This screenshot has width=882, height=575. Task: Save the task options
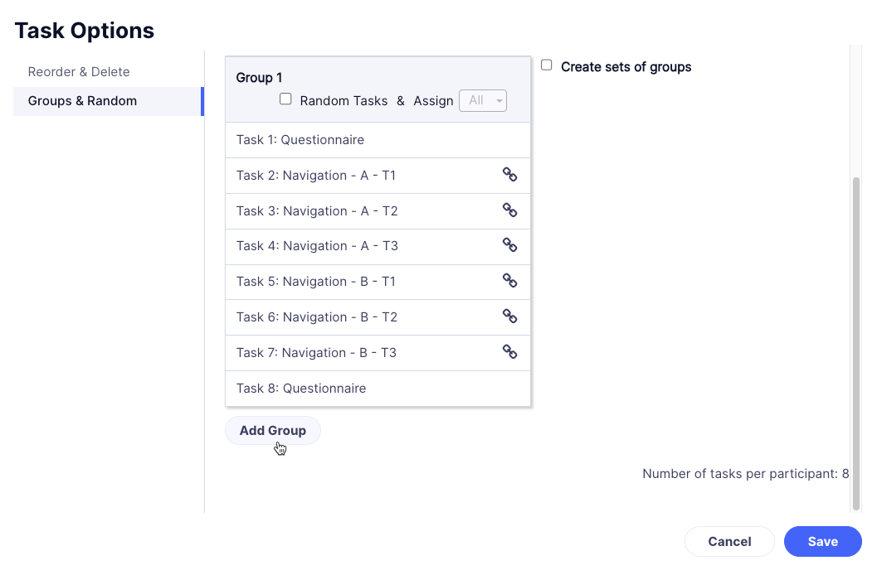click(823, 541)
